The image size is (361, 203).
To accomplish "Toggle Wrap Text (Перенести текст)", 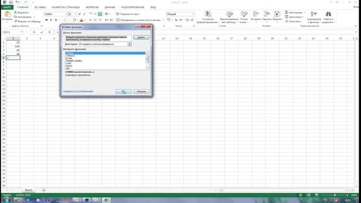I will (128, 14).
